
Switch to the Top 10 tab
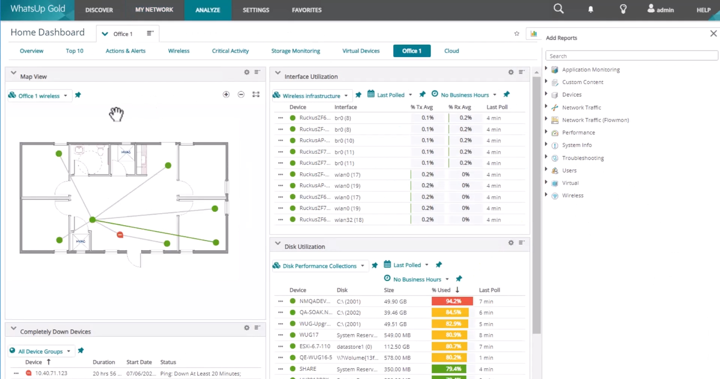(x=74, y=51)
